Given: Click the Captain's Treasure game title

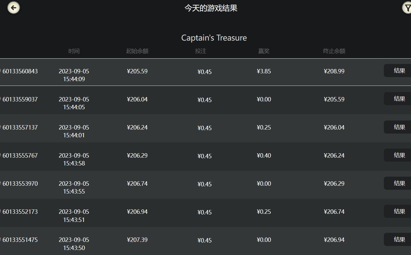Looking at the screenshot, I should coord(214,38).
